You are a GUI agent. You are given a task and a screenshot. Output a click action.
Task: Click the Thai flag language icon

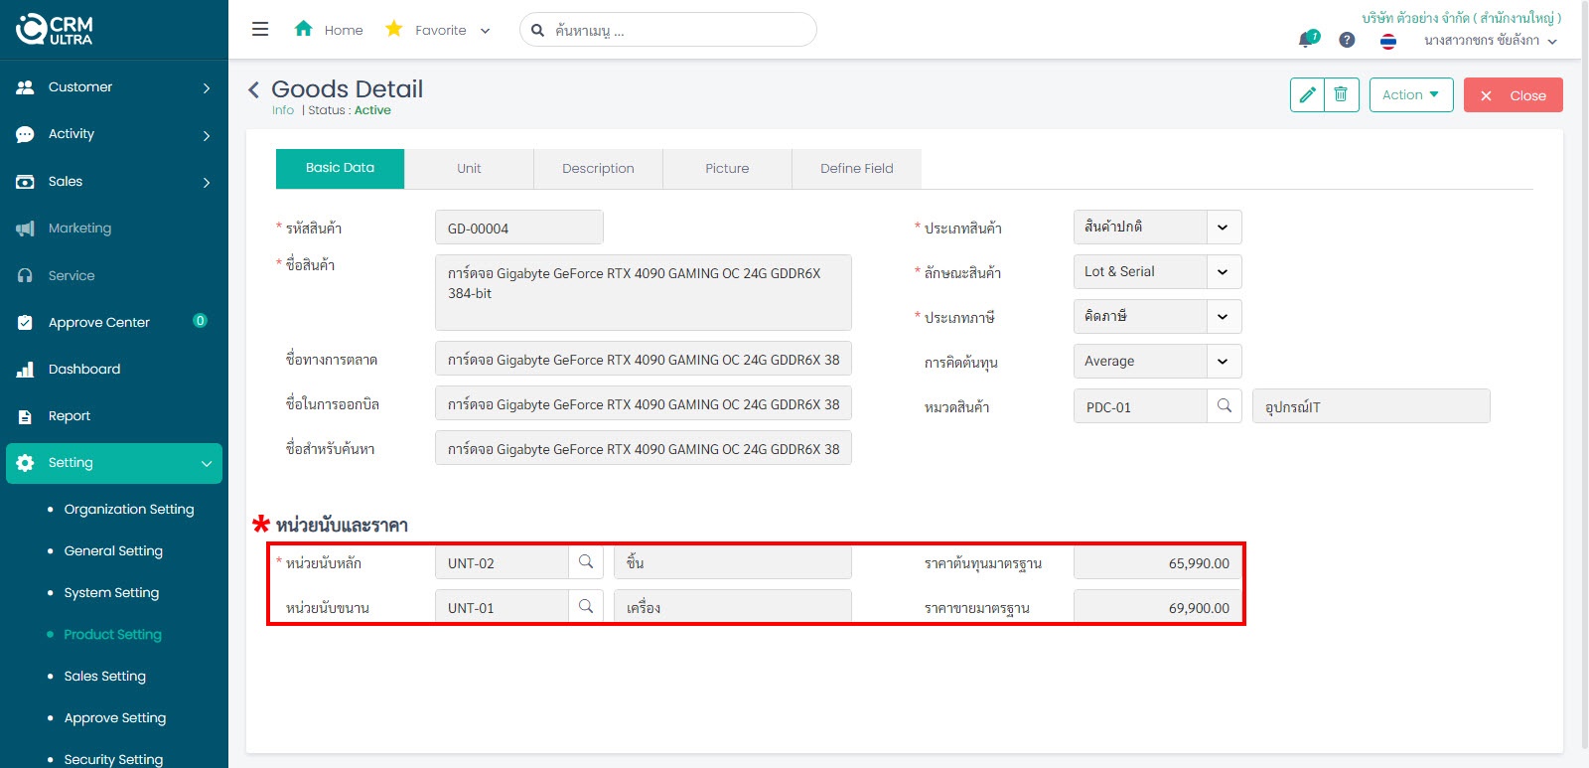1388,41
